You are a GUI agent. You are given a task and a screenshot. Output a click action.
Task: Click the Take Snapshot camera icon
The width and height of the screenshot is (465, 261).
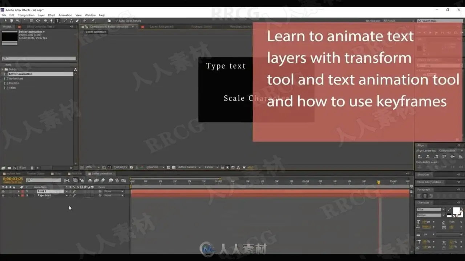131,167
